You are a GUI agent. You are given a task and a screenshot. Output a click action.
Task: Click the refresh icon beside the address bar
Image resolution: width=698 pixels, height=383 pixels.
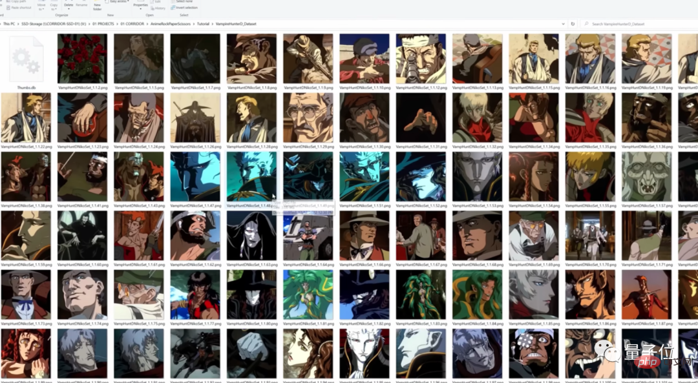tap(573, 24)
